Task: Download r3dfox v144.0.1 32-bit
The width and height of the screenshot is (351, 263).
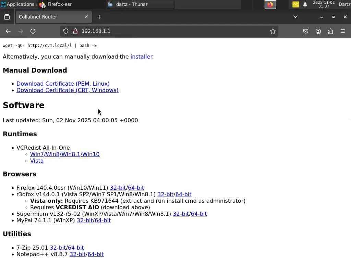Action: click(x=166, y=195)
